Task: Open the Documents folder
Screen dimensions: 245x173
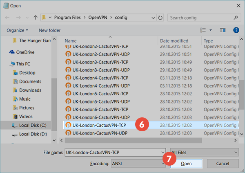Action: [x=27, y=81]
